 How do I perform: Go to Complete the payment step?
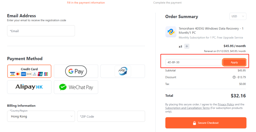pyautogui.click(x=167, y=3)
